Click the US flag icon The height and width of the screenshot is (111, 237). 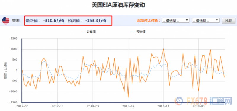[x=6, y=20]
